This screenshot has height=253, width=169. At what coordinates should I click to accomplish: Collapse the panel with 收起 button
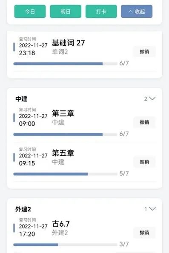(x=137, y=11)
